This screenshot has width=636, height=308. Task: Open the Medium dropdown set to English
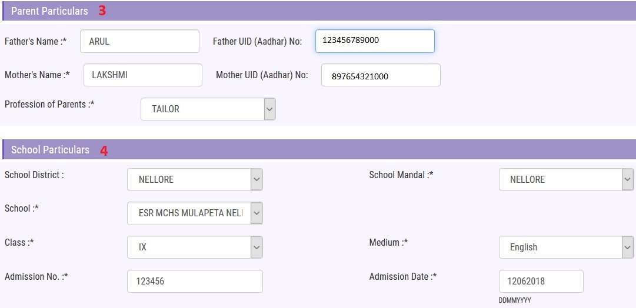click(566, 247)
